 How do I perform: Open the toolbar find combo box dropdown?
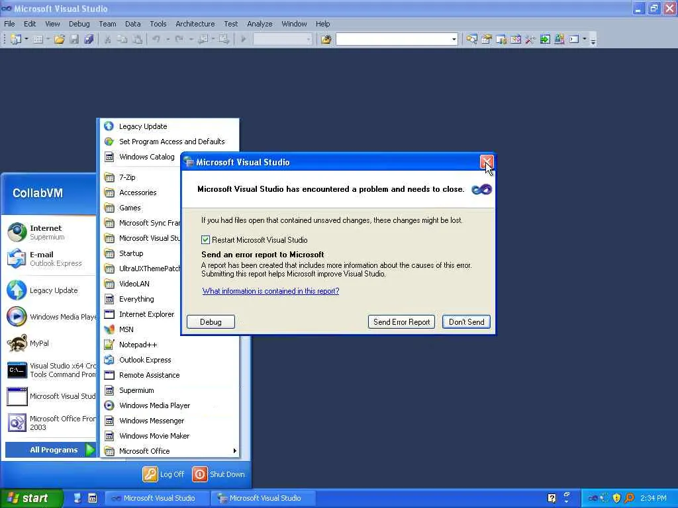454,39
